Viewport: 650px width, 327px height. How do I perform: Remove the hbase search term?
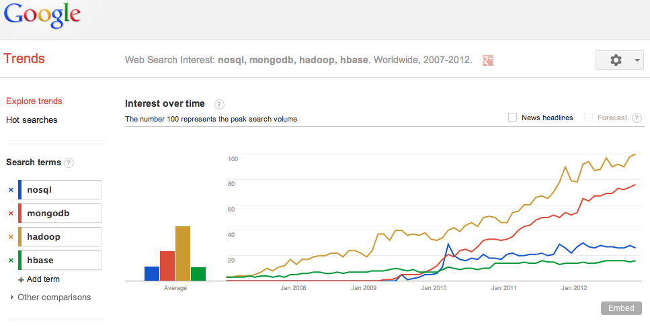pyautogui.click(x=11, y=261)
